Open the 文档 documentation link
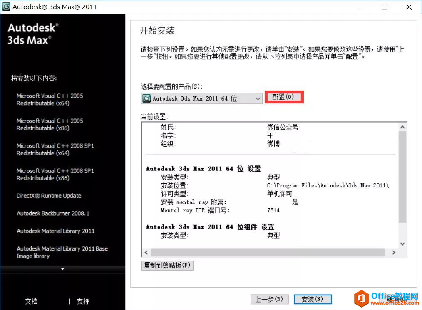This screenshot has height=310, width=422. (32, 301)
